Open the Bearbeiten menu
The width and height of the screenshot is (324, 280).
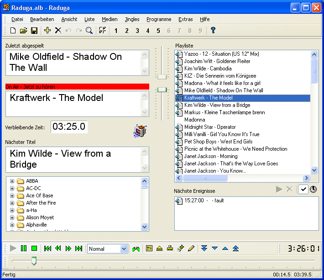[x=42, y=19]
